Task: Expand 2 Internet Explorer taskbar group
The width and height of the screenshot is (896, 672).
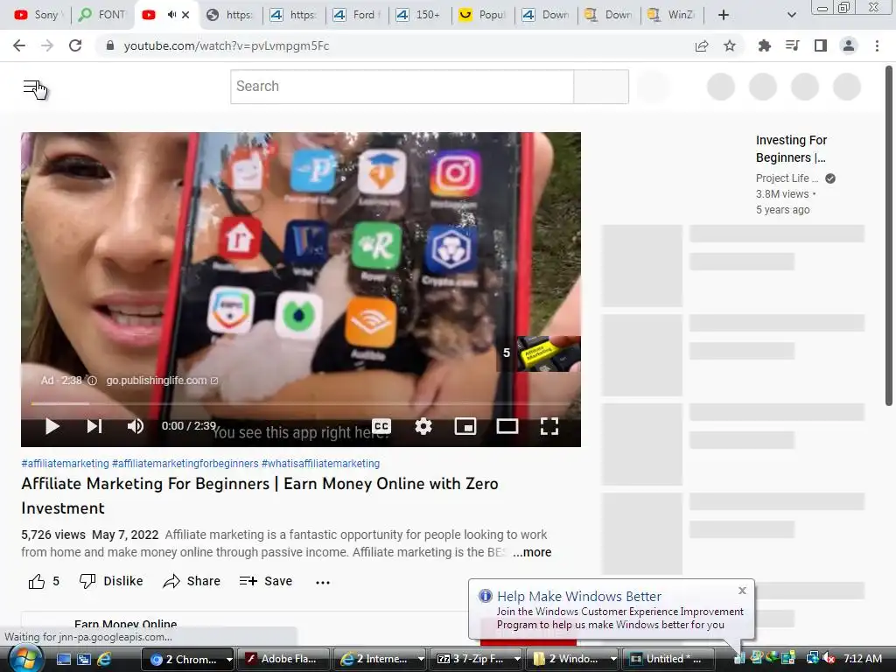Action: [380, 659]
